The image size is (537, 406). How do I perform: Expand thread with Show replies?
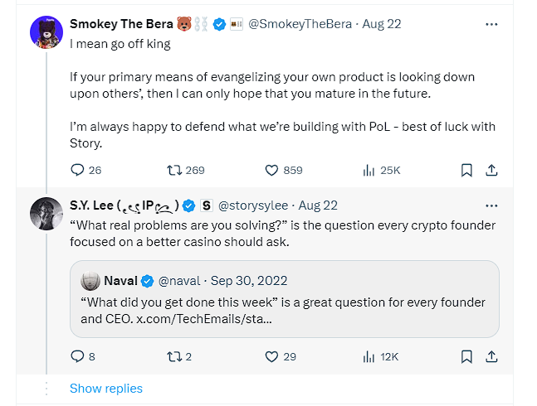pyautogui.click(x=106, y=388)
